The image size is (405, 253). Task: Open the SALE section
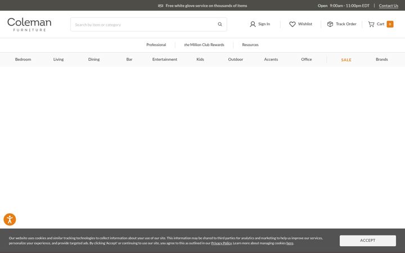346,60
